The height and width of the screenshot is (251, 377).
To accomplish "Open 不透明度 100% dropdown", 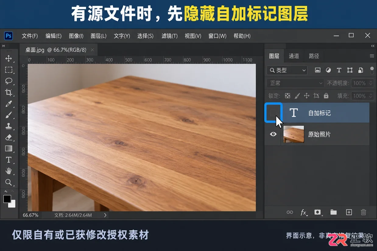I will click(x=362, y=83).
